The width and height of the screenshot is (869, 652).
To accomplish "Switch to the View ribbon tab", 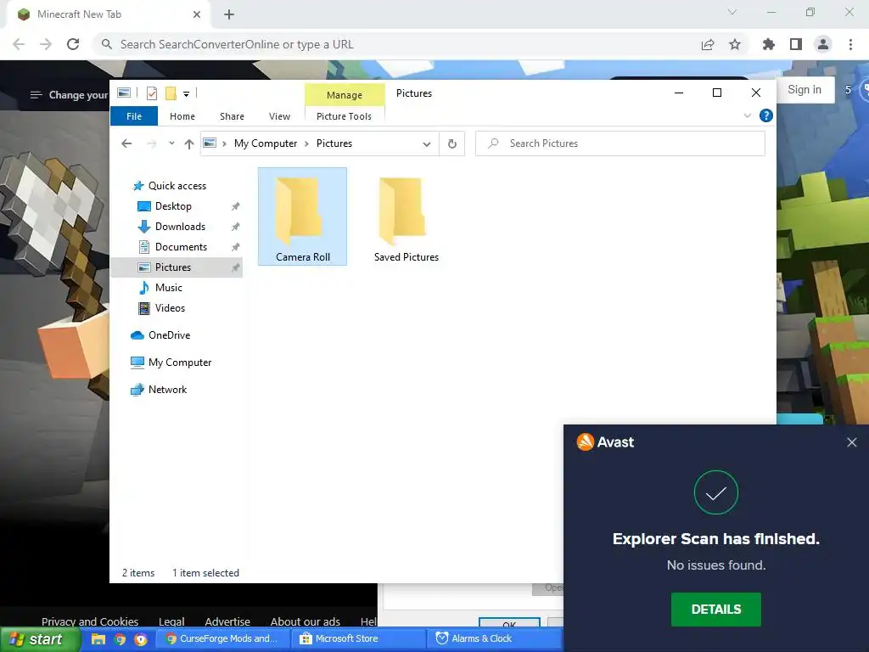I will (279, 115).
